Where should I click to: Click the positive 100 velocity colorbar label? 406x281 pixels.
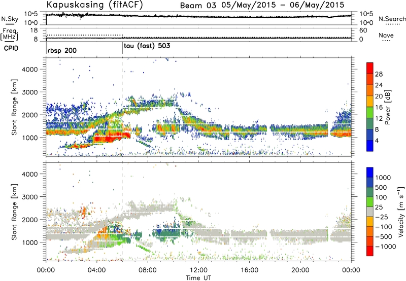pos(381,197)
